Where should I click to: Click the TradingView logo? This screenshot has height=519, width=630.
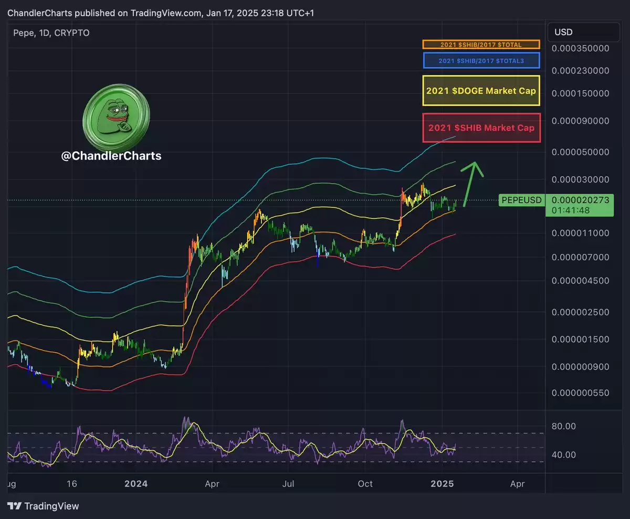tap(44, 506)
